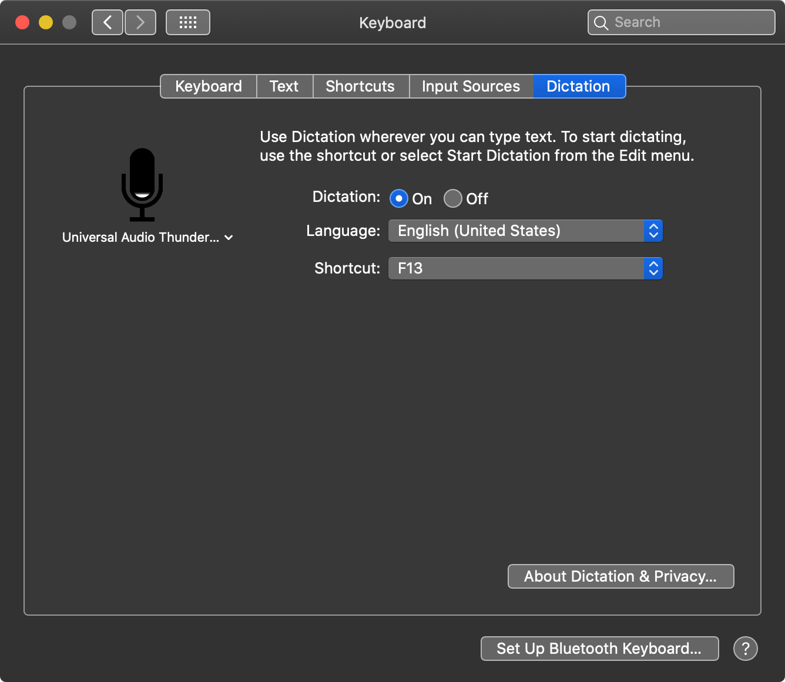Open help with question mark button

tap(745, 649)
